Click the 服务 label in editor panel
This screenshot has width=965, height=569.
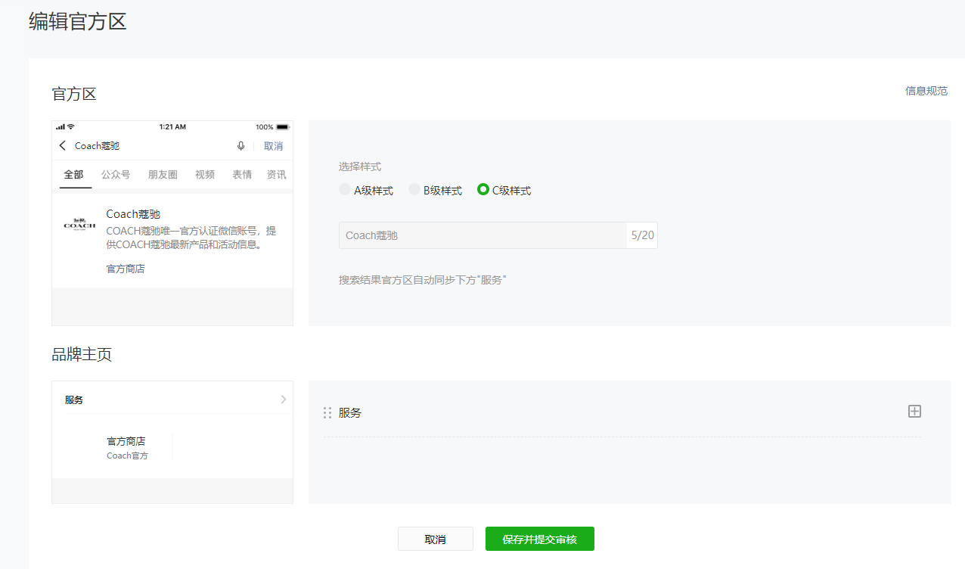tap(350, 412)
